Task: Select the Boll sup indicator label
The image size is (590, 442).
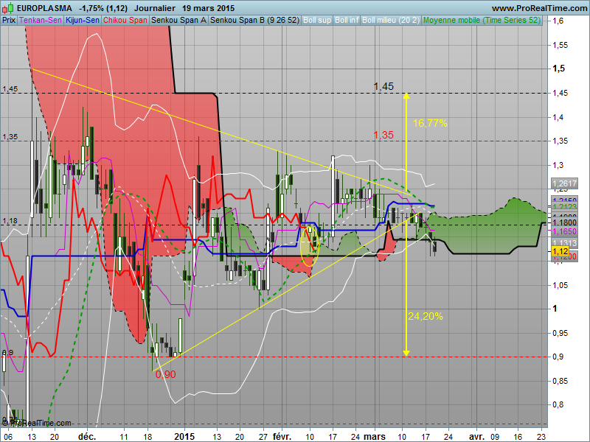Action: tap(317, 21)
